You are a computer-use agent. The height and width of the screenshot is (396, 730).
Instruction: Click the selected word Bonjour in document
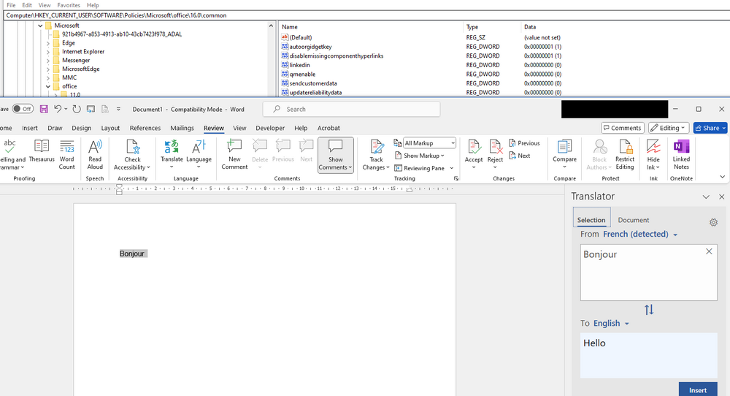pos(132,254)
